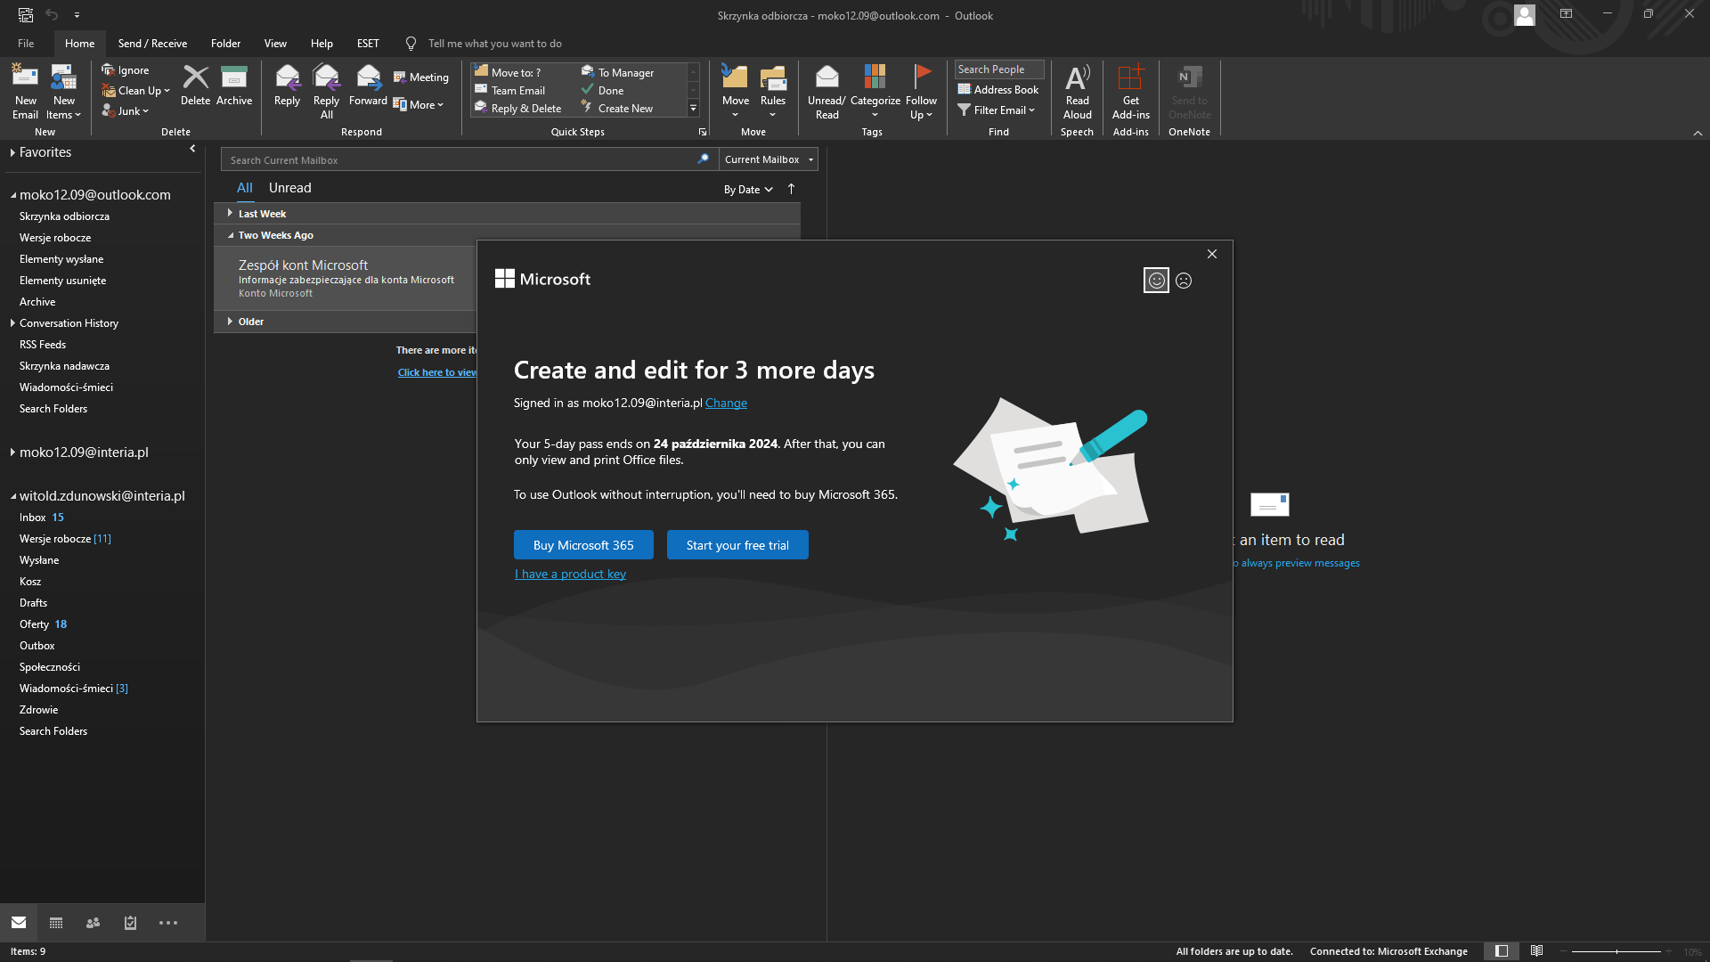
Task: Open the People view icon
Action: (x=93, y=923)
